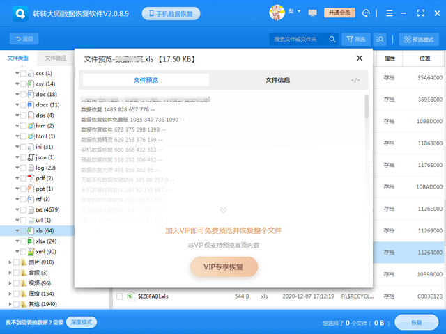Open the 筛选 filter button
Screen dimensions: 446x334
pos(356,39)
